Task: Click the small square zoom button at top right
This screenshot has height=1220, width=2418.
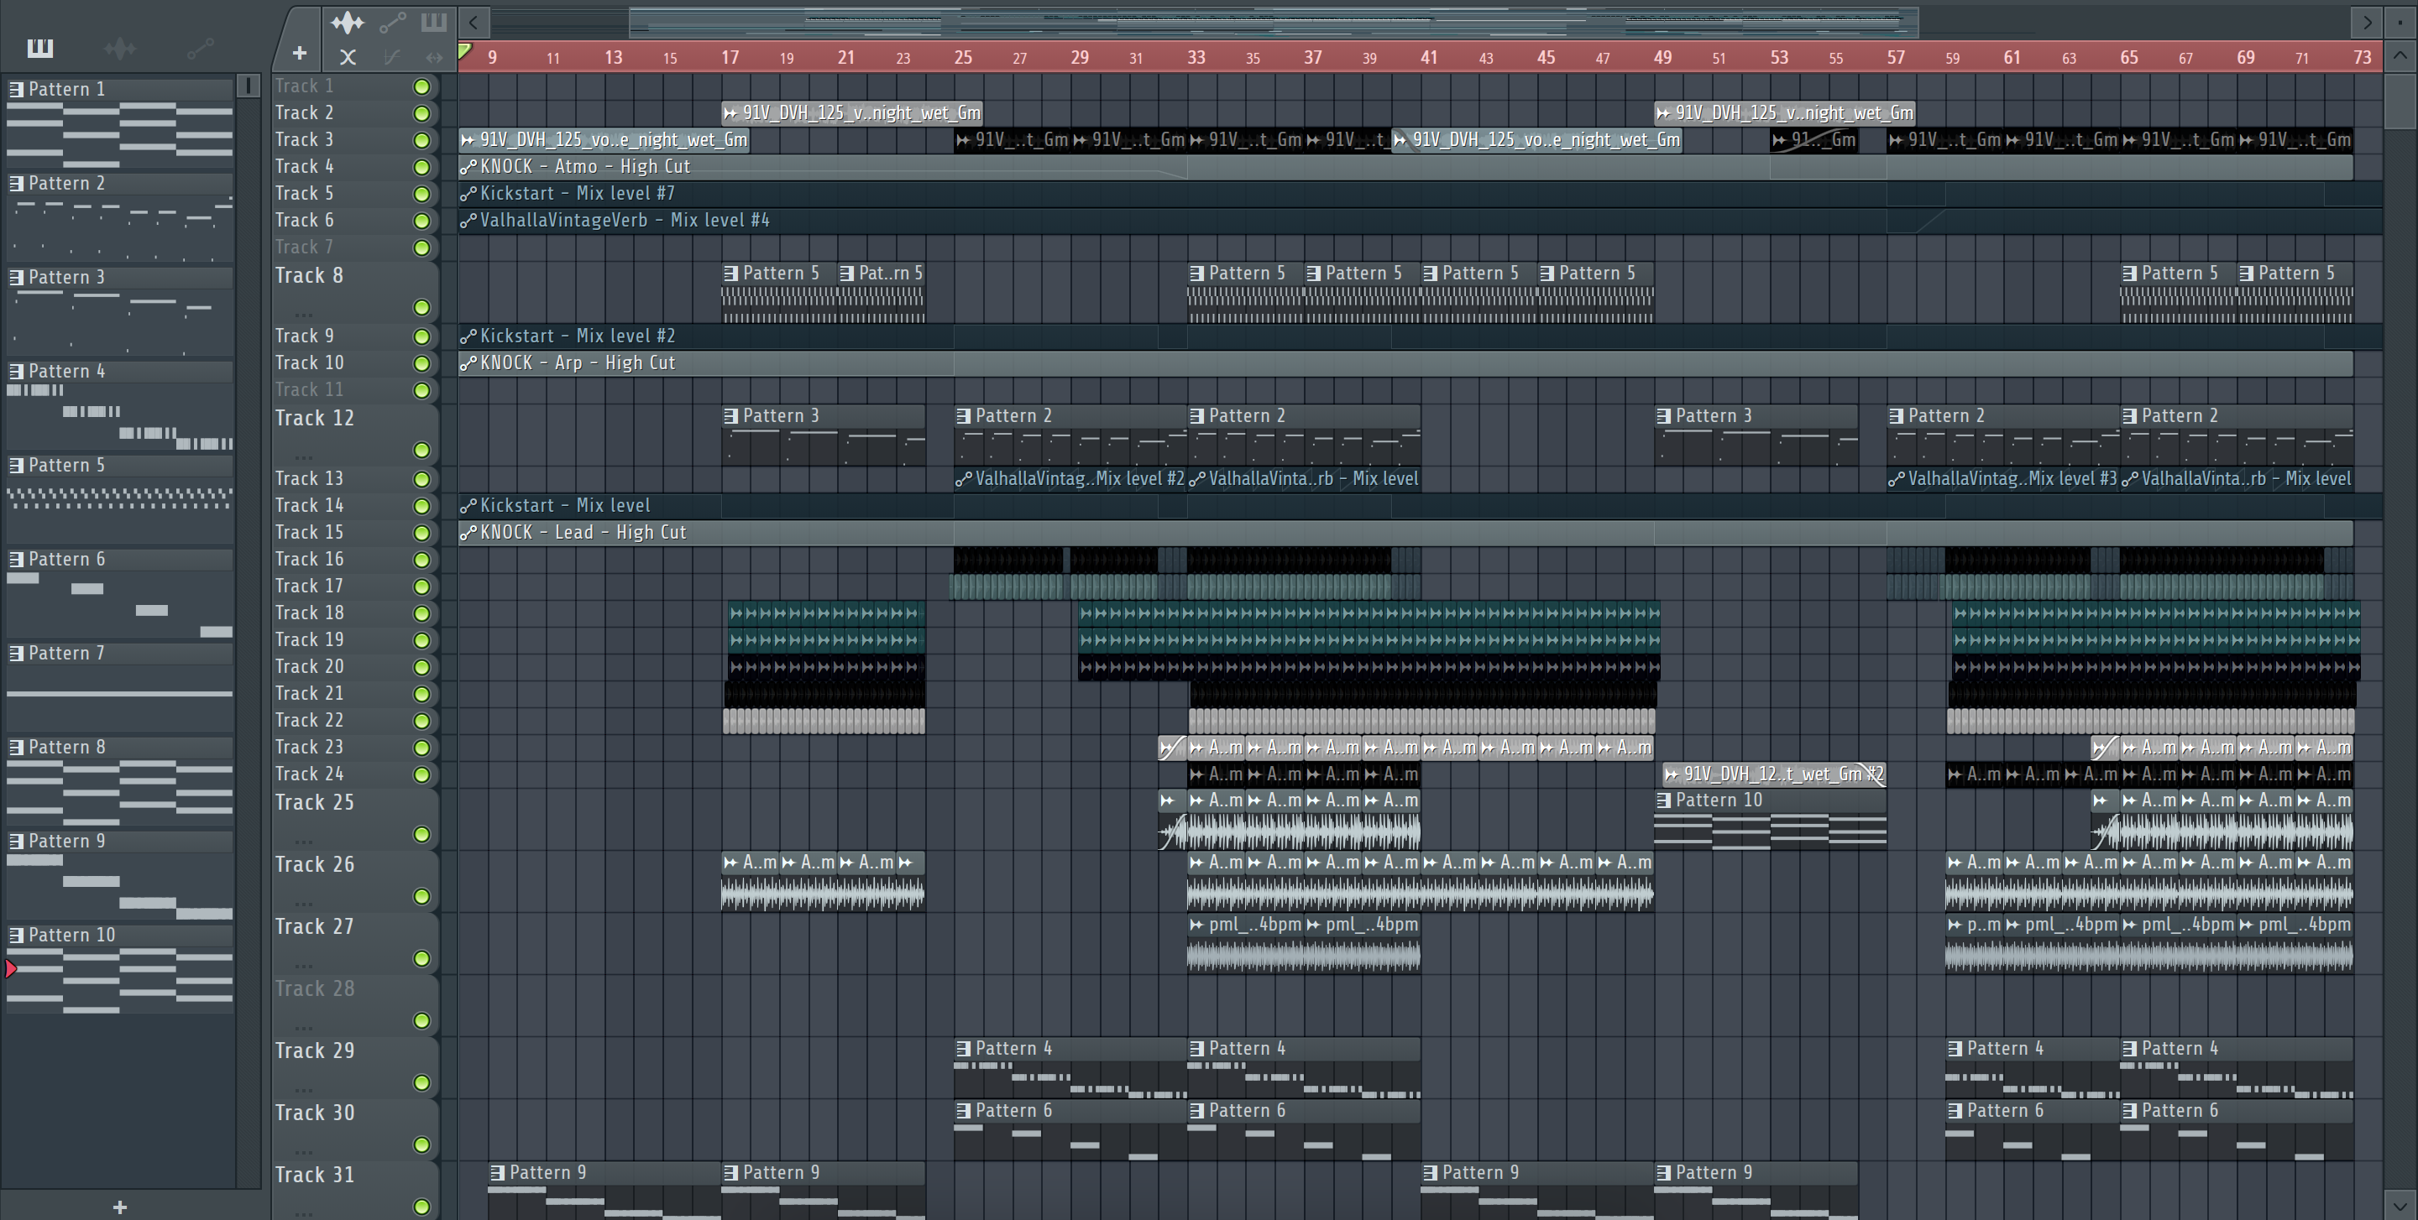Action: 2400,21
